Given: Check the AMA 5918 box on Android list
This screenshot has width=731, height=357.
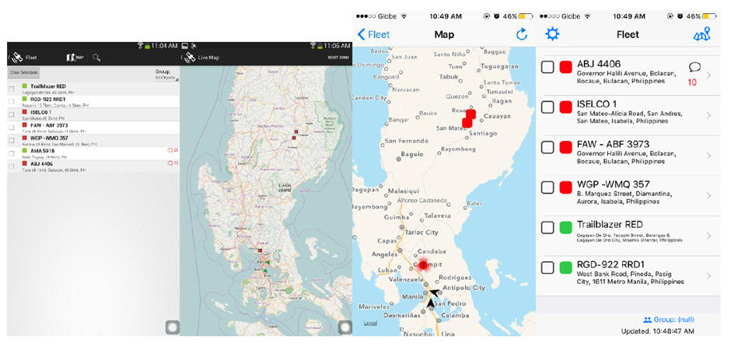Looking at the screenshot, I should pyautogui.click(x=12, y=152).
